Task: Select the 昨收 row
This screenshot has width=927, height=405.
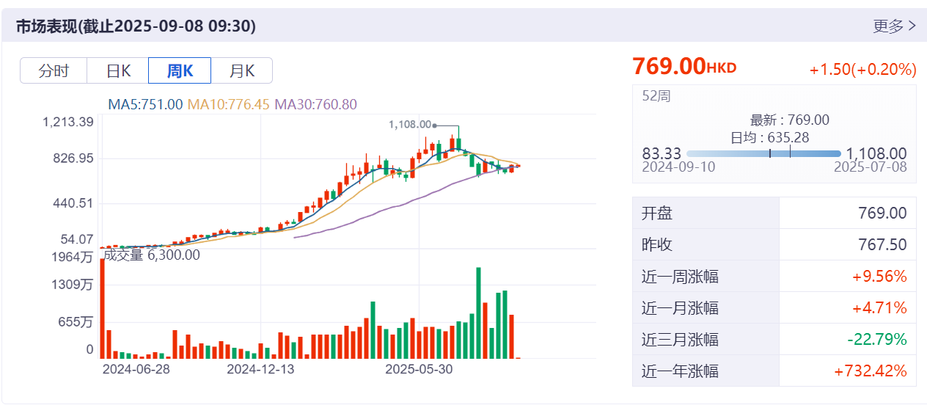Action: (774, 245)
